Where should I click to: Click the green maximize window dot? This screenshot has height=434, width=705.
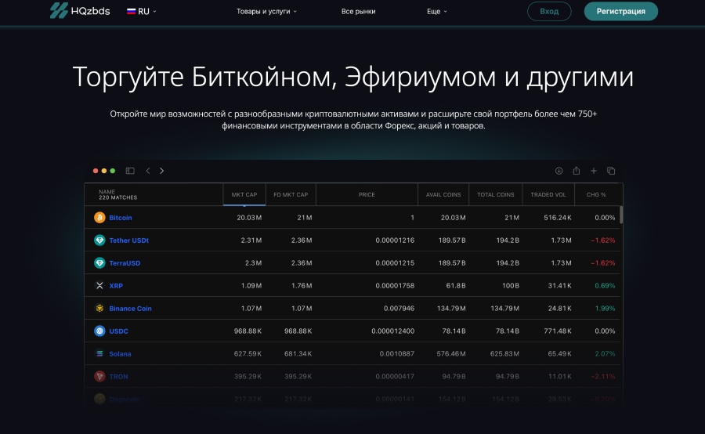[x=112, y=171]
